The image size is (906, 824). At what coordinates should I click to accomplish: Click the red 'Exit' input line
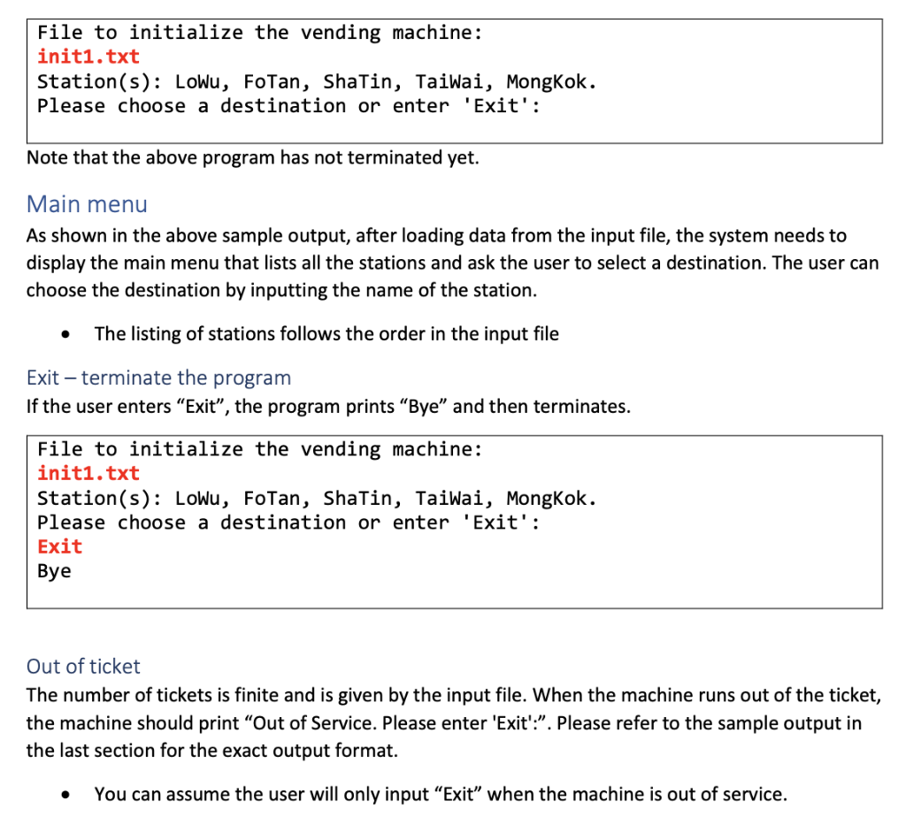pos(60,546)
